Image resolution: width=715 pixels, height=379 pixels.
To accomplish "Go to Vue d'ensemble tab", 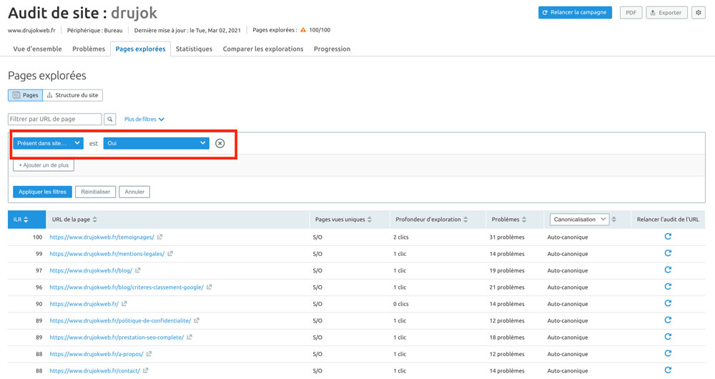I will pyautogui.click(x=37, y=49).
